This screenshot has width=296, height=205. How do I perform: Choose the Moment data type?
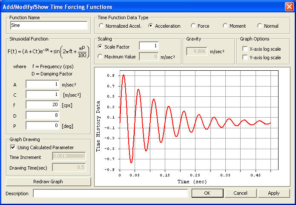tap(225, 26)
